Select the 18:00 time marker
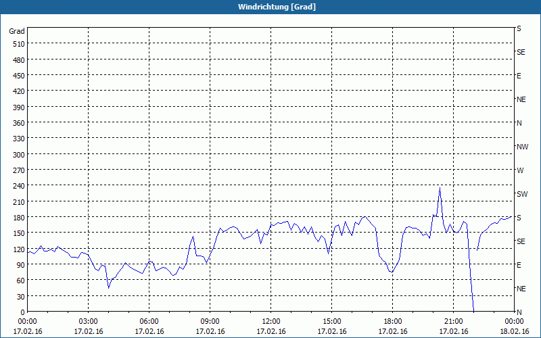 393,321
